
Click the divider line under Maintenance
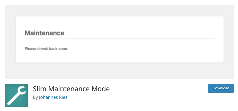coord(120,39)
